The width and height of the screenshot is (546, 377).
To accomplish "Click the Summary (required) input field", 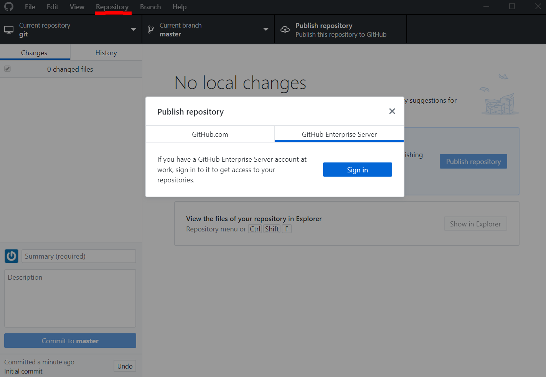I will (79, 256).
